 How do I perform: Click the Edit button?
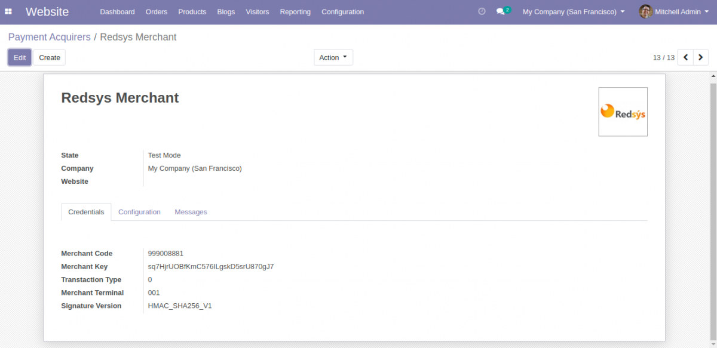(x=20, y=57)
